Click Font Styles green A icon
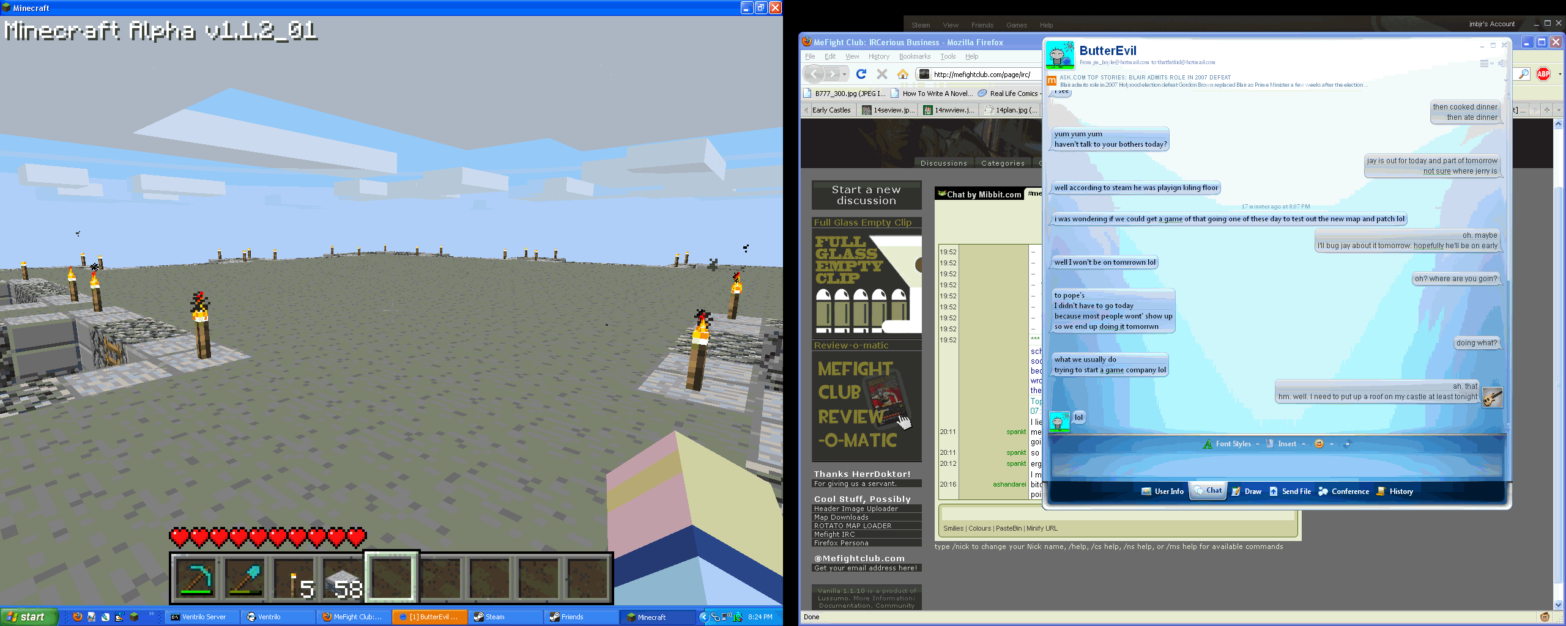The image size is (1566, 626). coord(1207,444)
